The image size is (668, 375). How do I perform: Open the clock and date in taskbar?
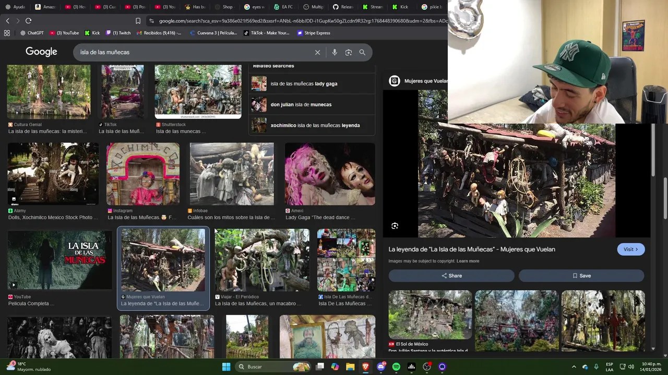coord(651,367)
